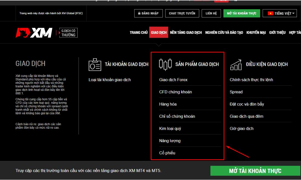The height and width of the screenshot is (180, 301).
Task: Click the Tài khoản giao dịch heading
Action: point(126,64)
